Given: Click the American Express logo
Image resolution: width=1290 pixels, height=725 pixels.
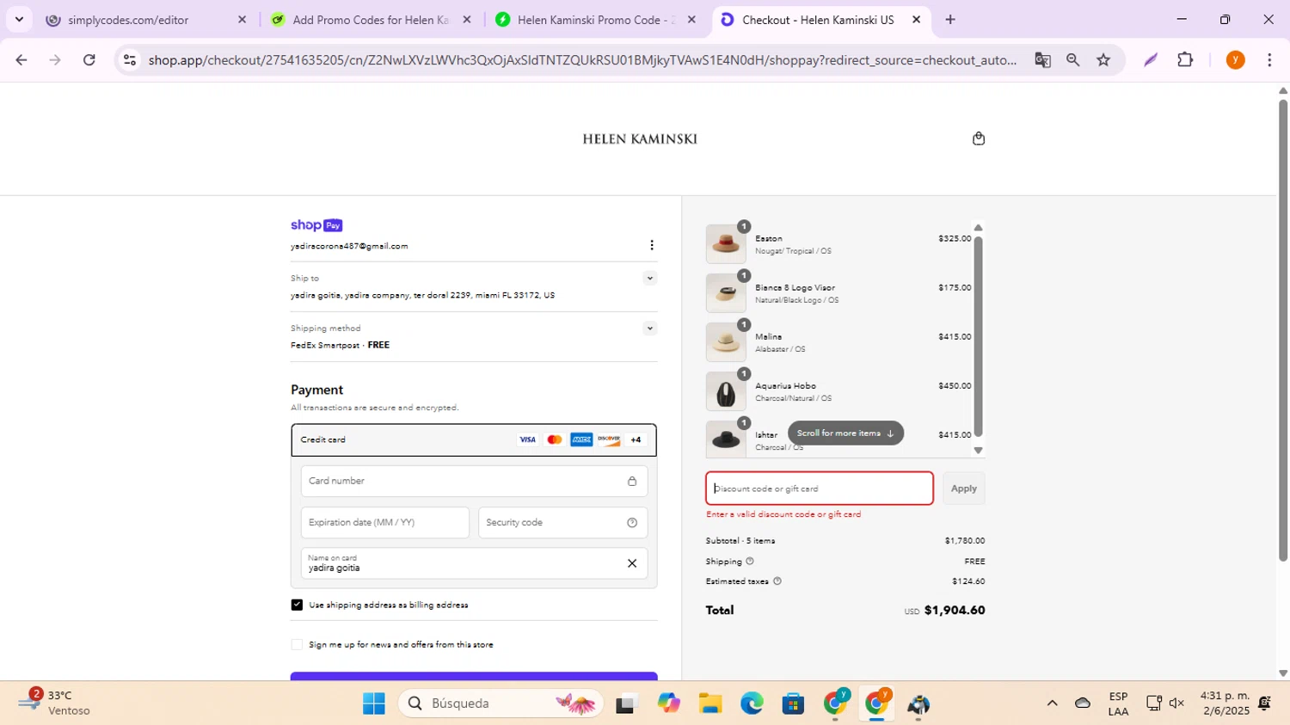Looking at the screenshot, I should tap(581, 439).
